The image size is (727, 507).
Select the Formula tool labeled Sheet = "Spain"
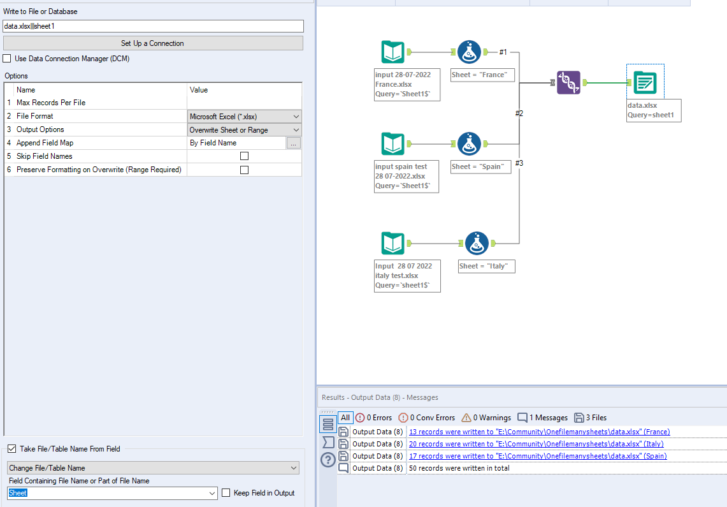coord(469,143)
